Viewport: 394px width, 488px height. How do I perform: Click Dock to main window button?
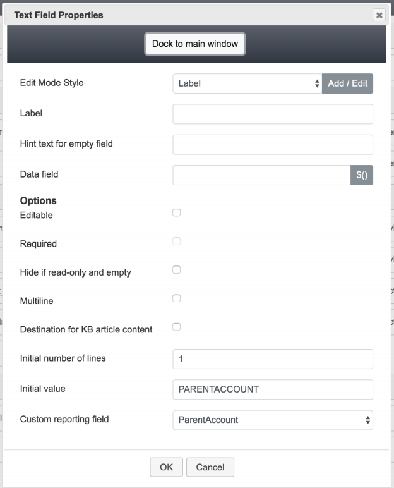195,44
